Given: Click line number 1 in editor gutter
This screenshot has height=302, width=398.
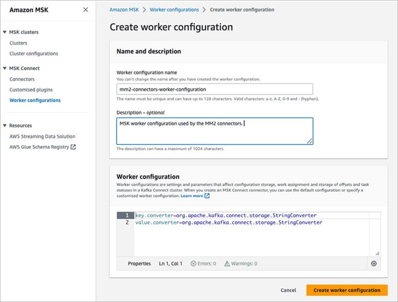Looking at the screenshot, I should pyautogui.click(x=127, y=215).
